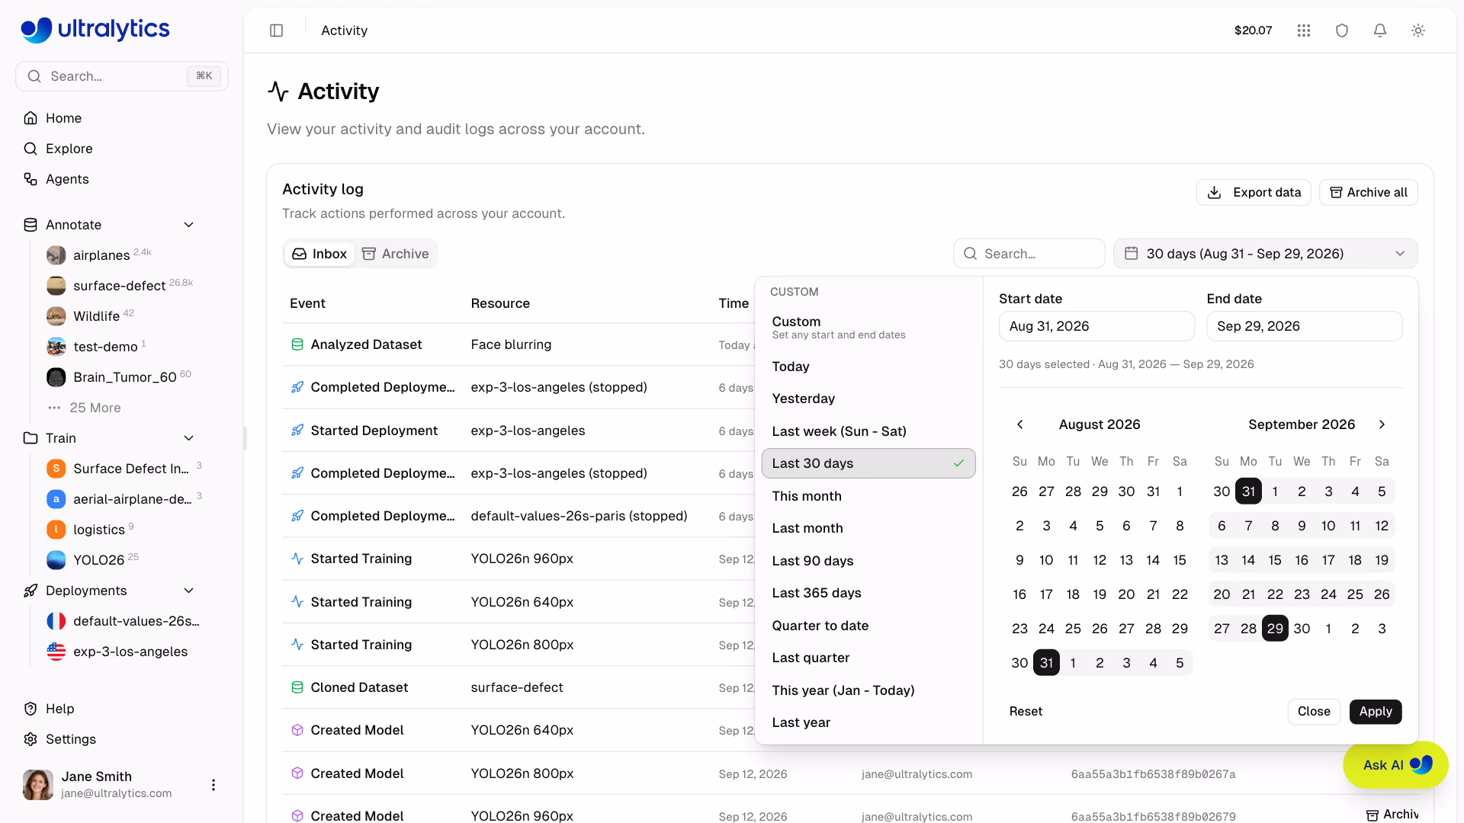Choose Custom date range option
The width and height of the screenshot is (1464, 823).
868,327
